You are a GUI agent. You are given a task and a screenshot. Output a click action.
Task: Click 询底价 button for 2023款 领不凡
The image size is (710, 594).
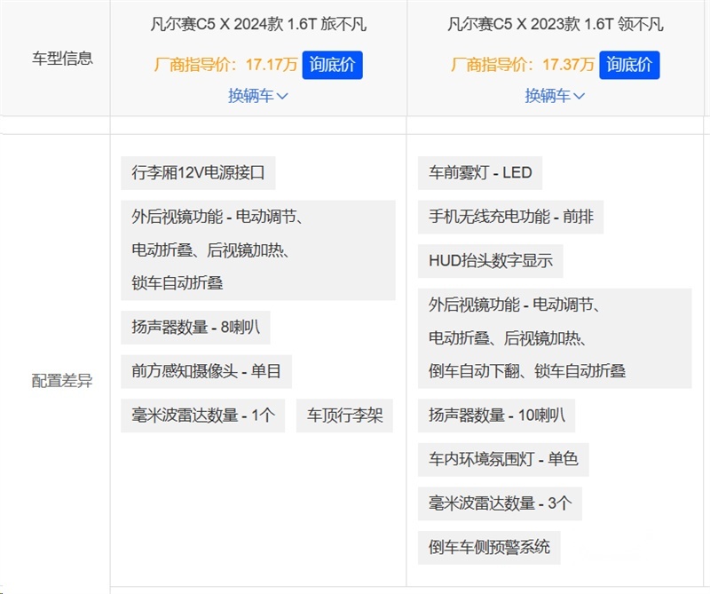tap(629, 65)
